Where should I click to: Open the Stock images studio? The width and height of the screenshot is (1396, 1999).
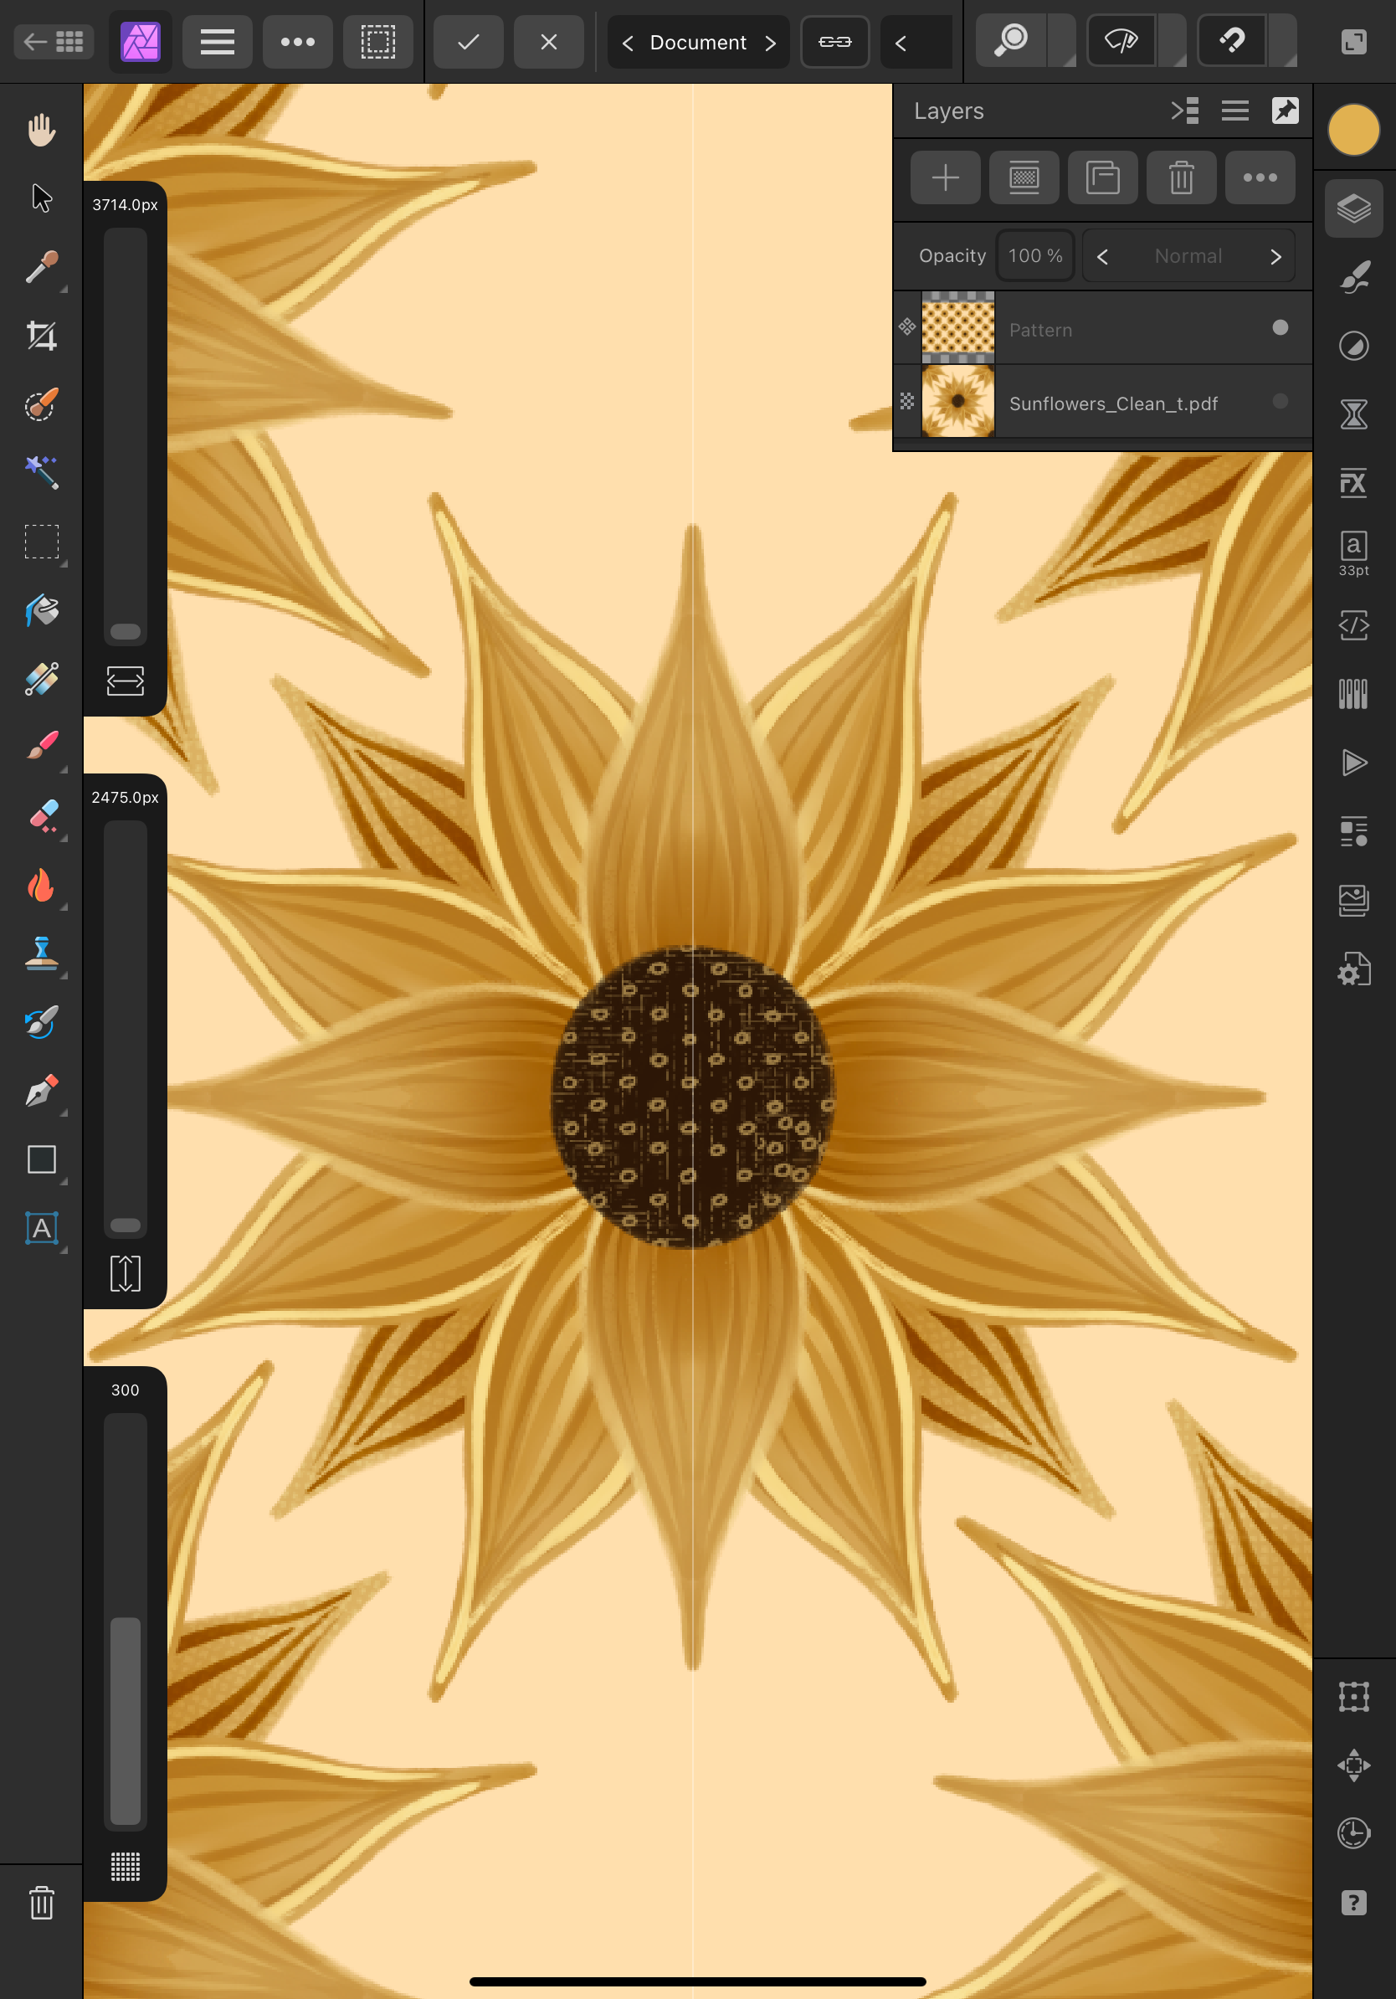pyautogui.click(x=1353, y=900)
